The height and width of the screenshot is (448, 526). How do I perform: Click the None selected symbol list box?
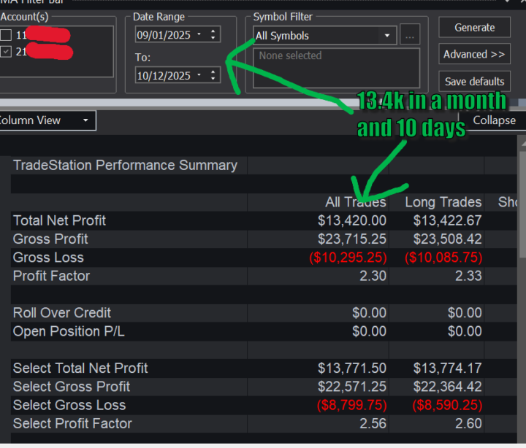tap(336, 68)
